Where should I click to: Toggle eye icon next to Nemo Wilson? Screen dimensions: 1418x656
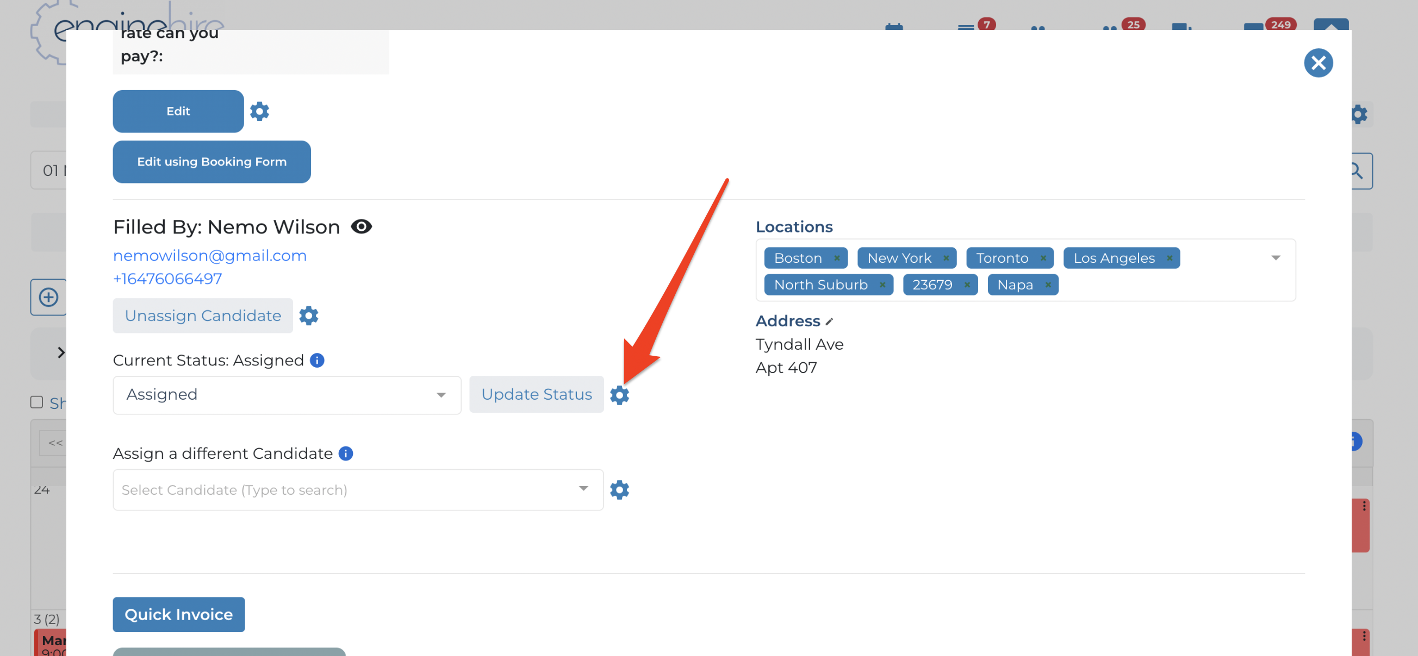(361, 226)
